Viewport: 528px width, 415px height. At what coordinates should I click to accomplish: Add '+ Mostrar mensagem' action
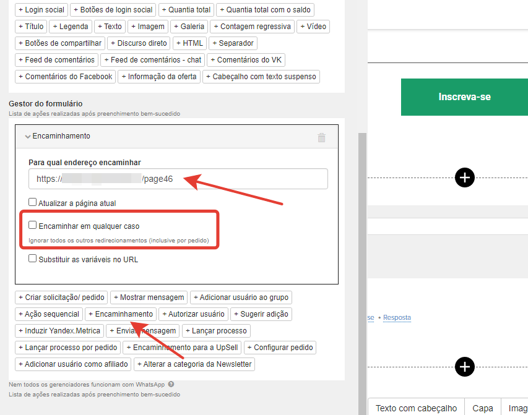click(149, 297)
